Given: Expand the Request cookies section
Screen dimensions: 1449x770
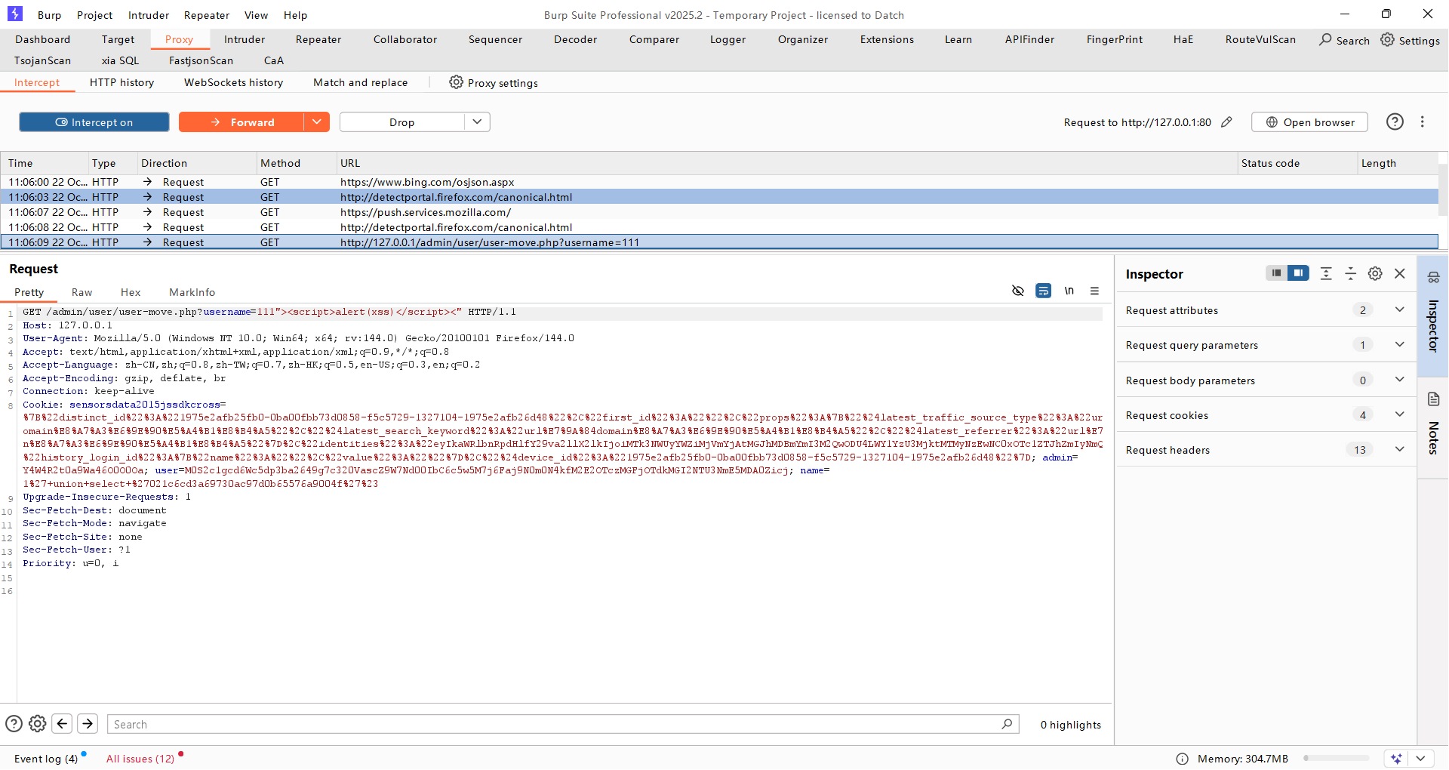Looking at the screenshot, I should point(1399,415).
